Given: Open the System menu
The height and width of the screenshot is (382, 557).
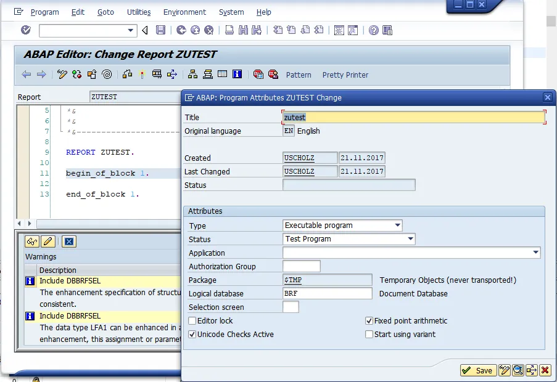Looking at the screenshot, I should tap(231, 12).
